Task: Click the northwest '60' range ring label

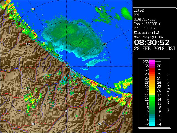Action: click(33, 9)
